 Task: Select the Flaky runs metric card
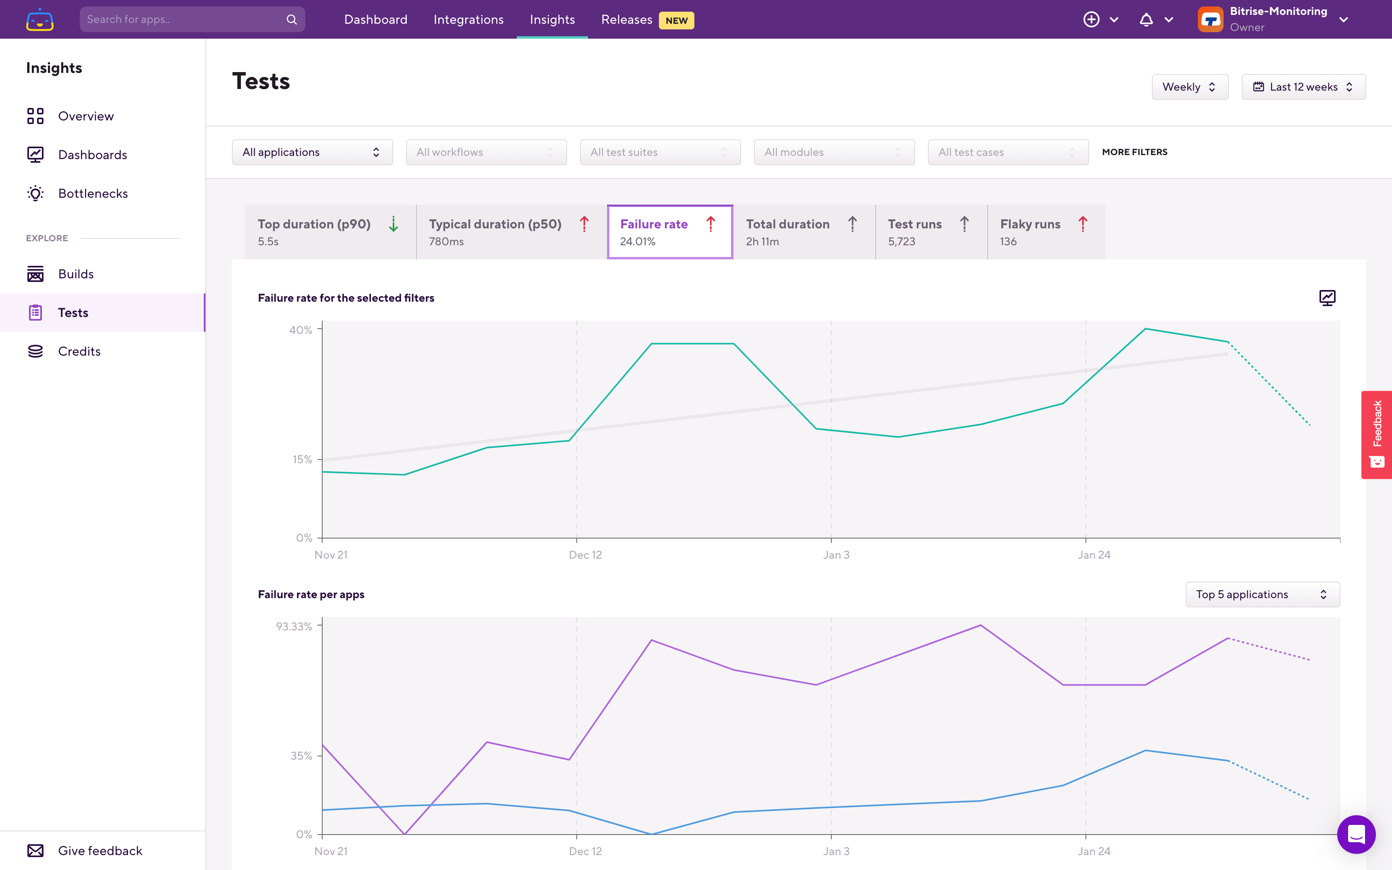pos(1045,232)
